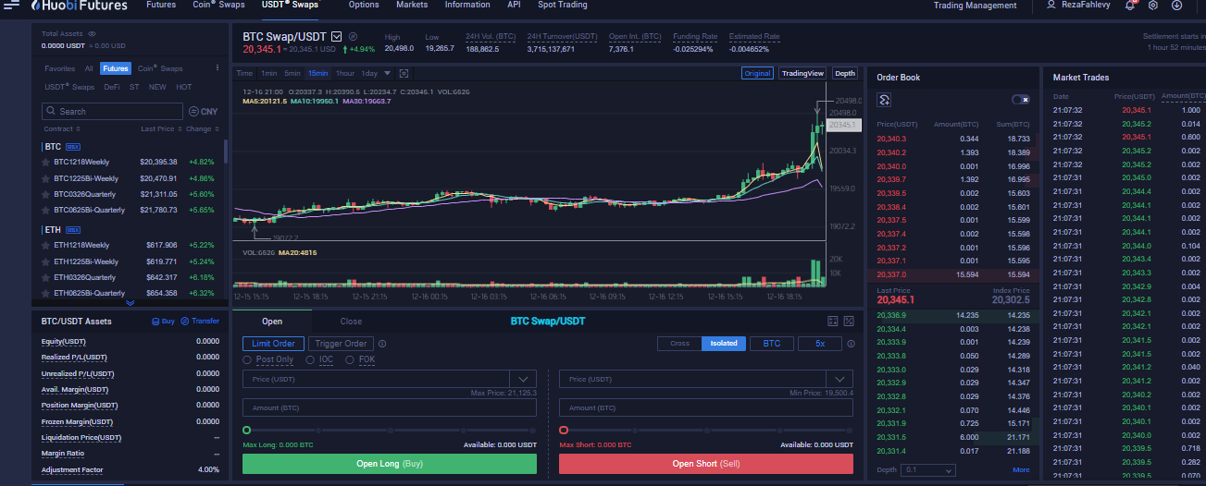The image size is (1206, 486).
Task: Open the Depth 0.1 dropdown in order book
Action: click(x=928, y=470)
